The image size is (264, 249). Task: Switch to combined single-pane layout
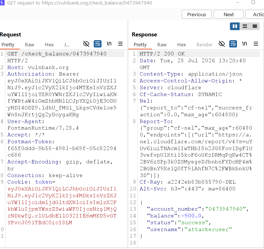point(255,26)
